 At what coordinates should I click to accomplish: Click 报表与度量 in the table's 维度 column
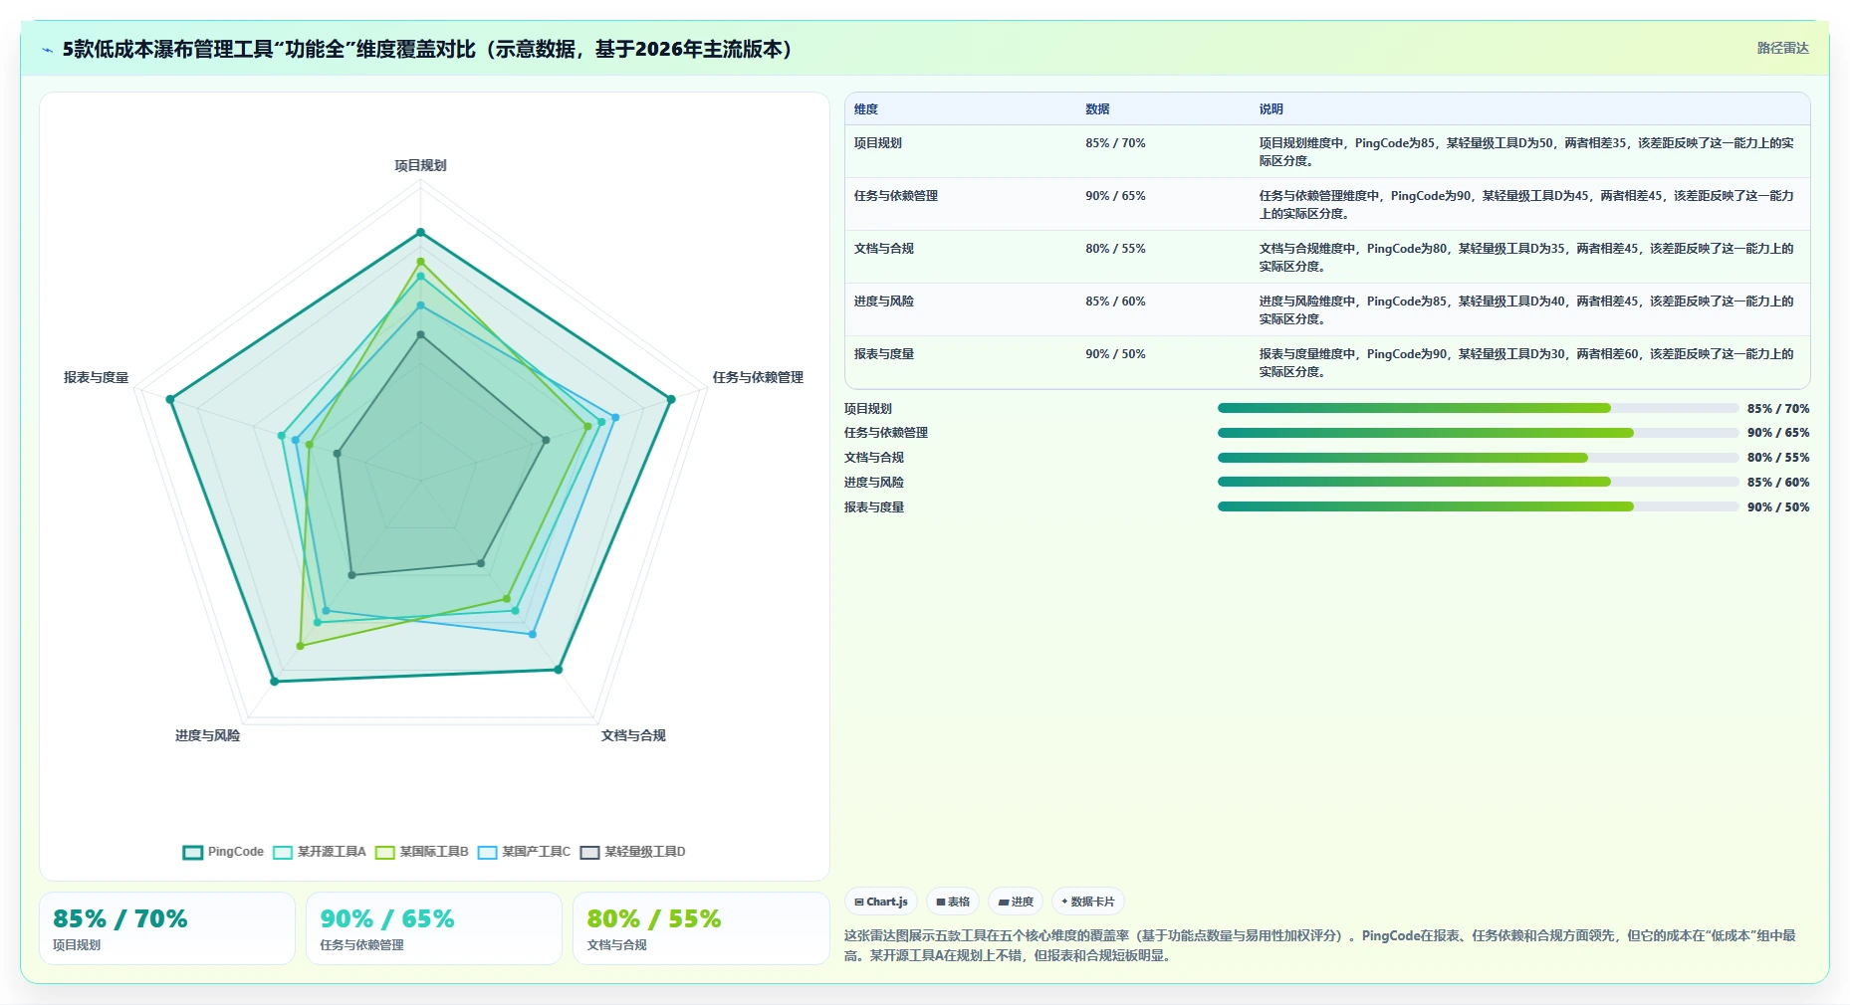tap(883, 354)
